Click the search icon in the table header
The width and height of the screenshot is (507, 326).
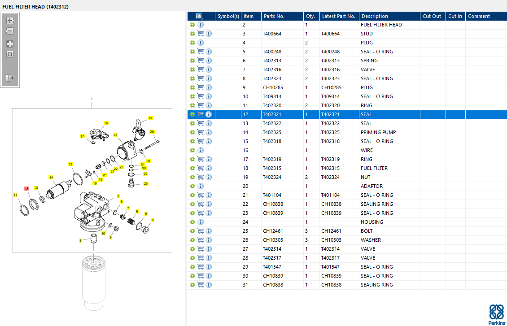[199, 16]
